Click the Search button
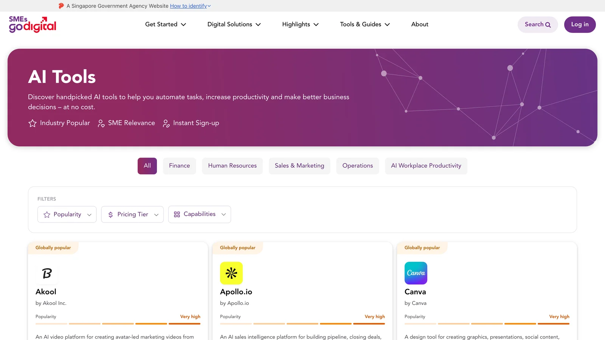Screen dimensions: 605x340 click(x=538, y=25)
